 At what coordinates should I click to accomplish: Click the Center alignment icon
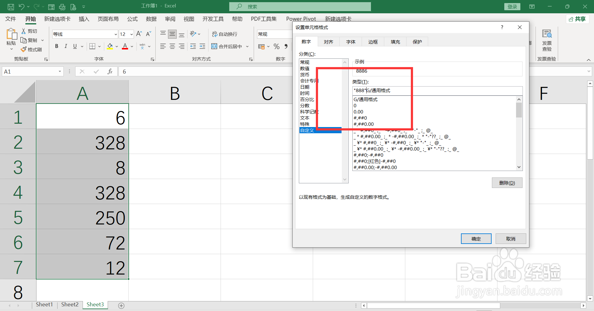tap(172, 46)
